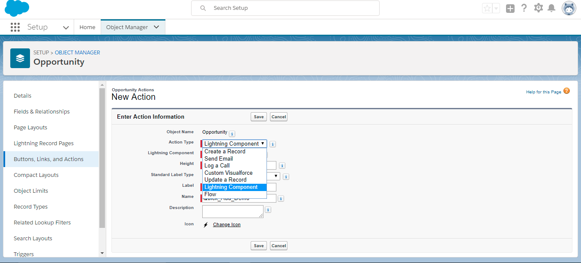The image size is (581, 263).
Task: Open the App Launcher grid icon
Action: [x=15, y=27]
